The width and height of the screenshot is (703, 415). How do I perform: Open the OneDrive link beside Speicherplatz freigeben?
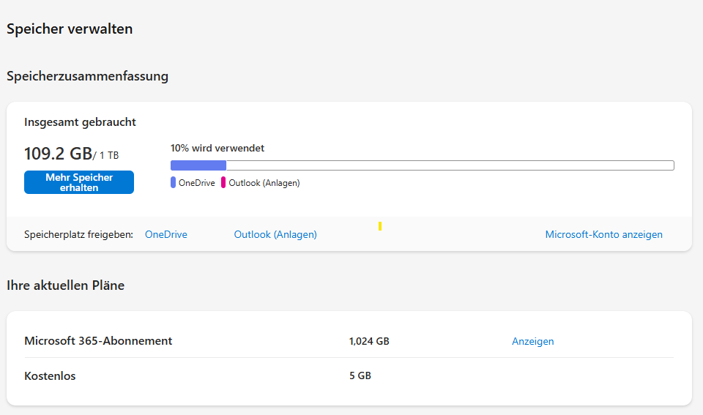[x=166, y=234]
